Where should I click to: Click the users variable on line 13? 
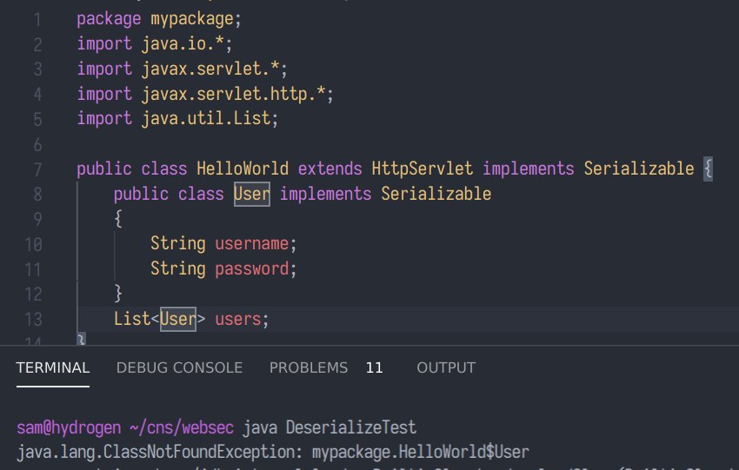click(x=237, y=319)
